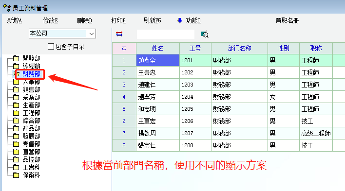345x191 pixels.
Task: Click row number 8 header
Action: 124,145
